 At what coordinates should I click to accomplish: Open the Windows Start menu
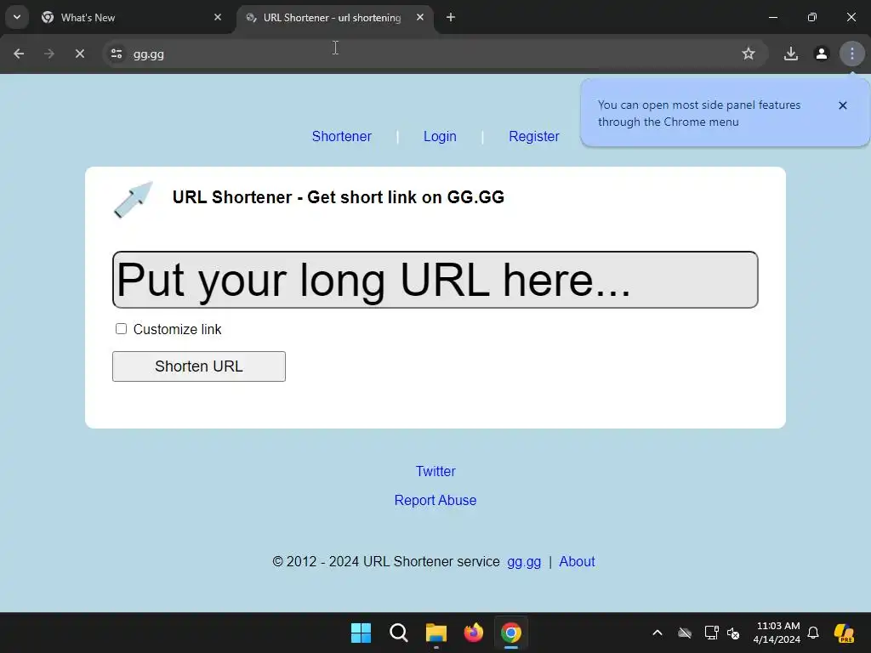point(361,633)
